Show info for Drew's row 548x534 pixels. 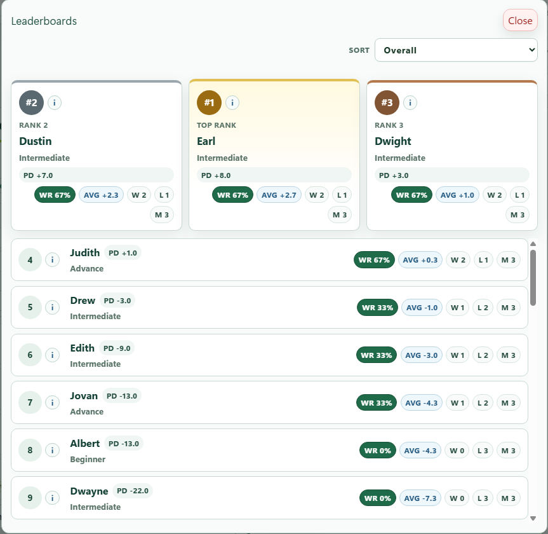[53, 307]
